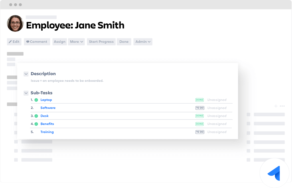Screen dimensions: 292x188
Task: Click the Jira logo at bottom right
Action: tap(274, 173)
